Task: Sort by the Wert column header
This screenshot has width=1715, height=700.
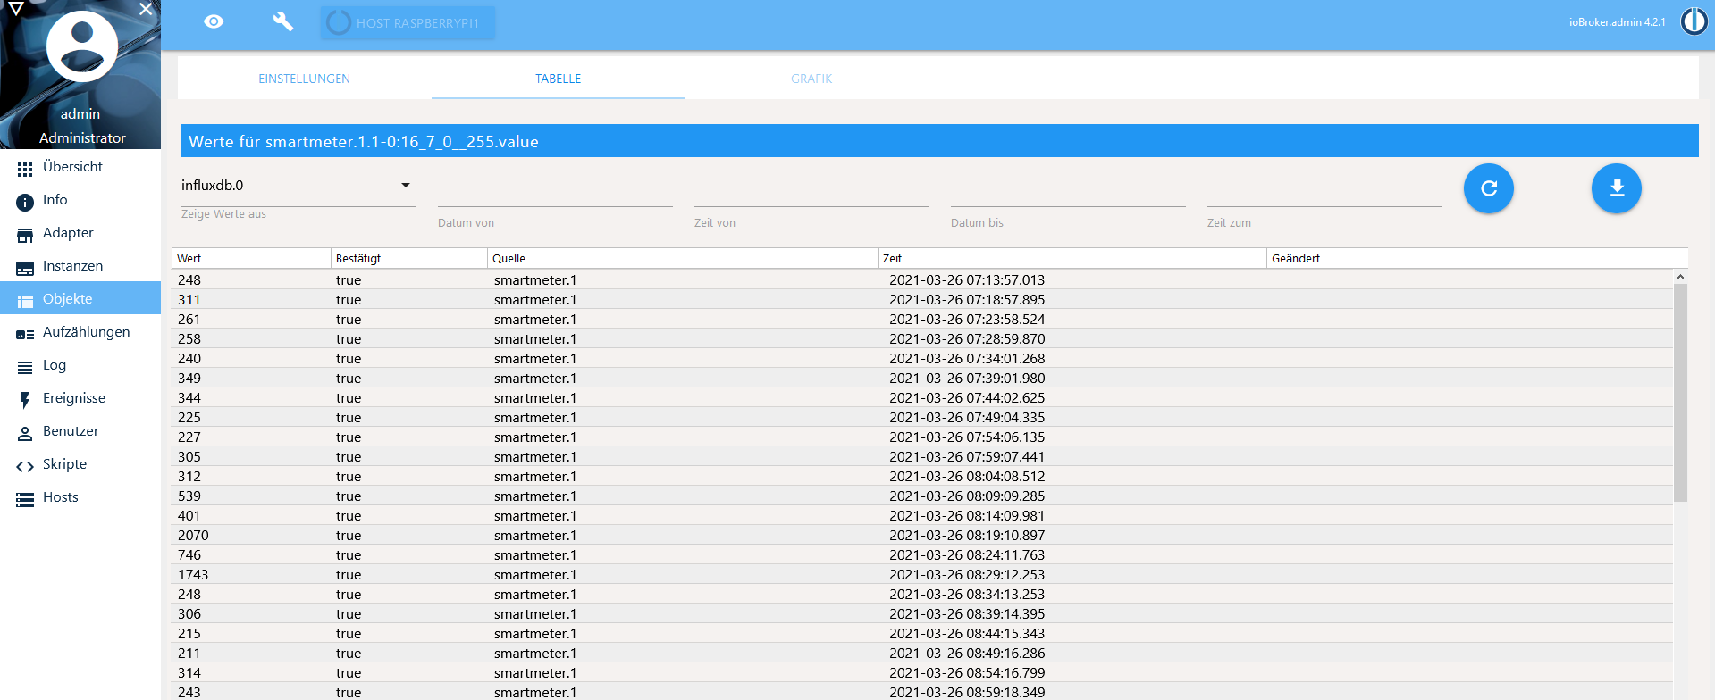Action: click(x=251, y=258)
